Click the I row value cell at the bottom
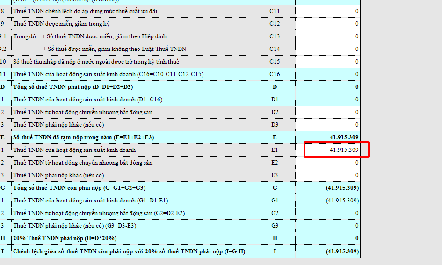Screen dimensions: 442x265 coord(328,251)
